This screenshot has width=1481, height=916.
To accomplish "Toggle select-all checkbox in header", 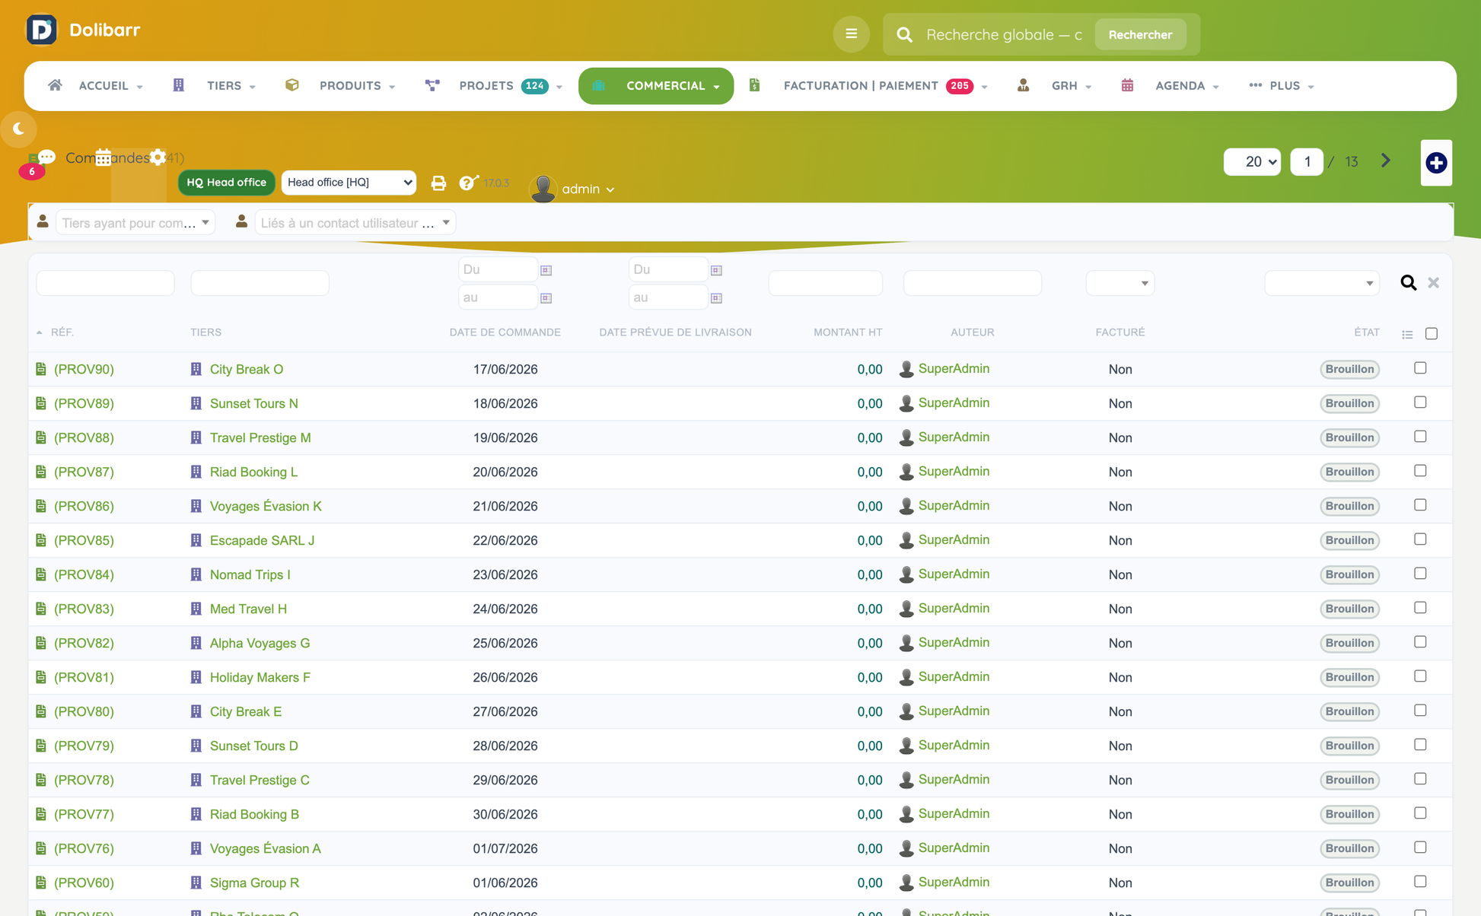I will click(x=1432, y=333).
